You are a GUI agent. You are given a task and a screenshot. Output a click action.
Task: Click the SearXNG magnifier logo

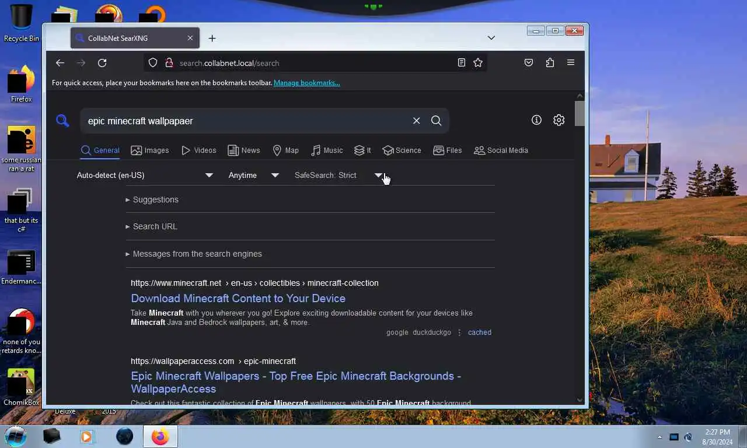tap(62, 121)
